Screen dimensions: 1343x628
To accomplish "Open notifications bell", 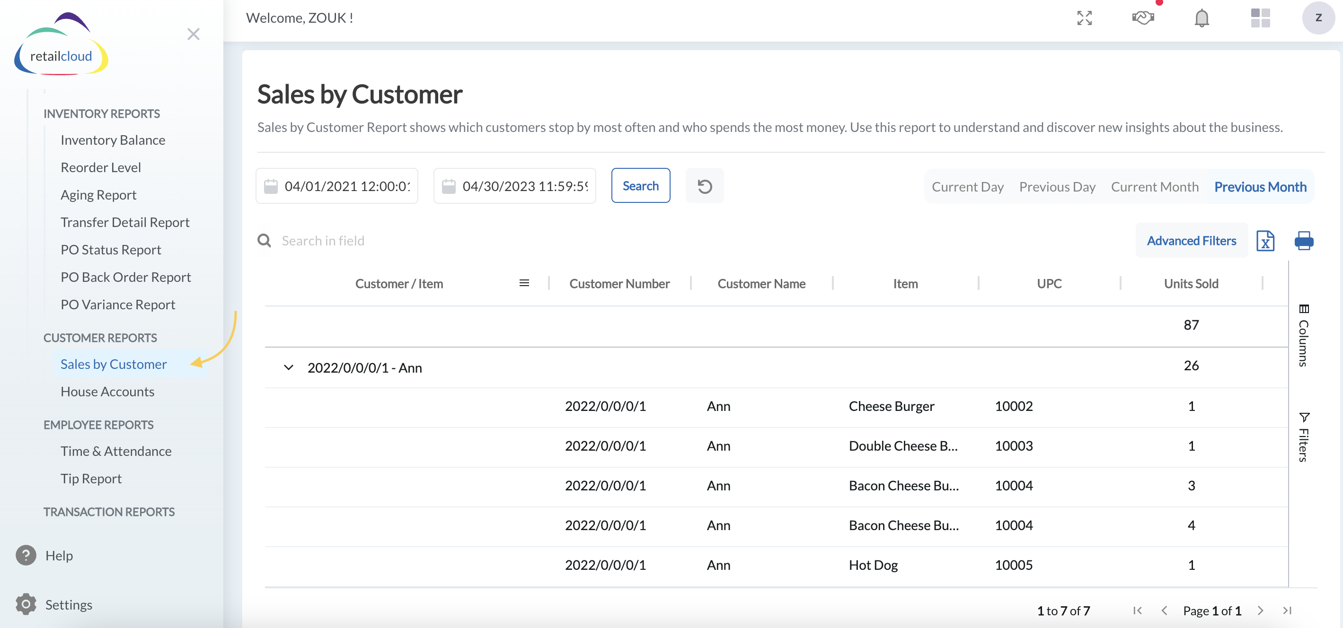I will point(1202,18).
